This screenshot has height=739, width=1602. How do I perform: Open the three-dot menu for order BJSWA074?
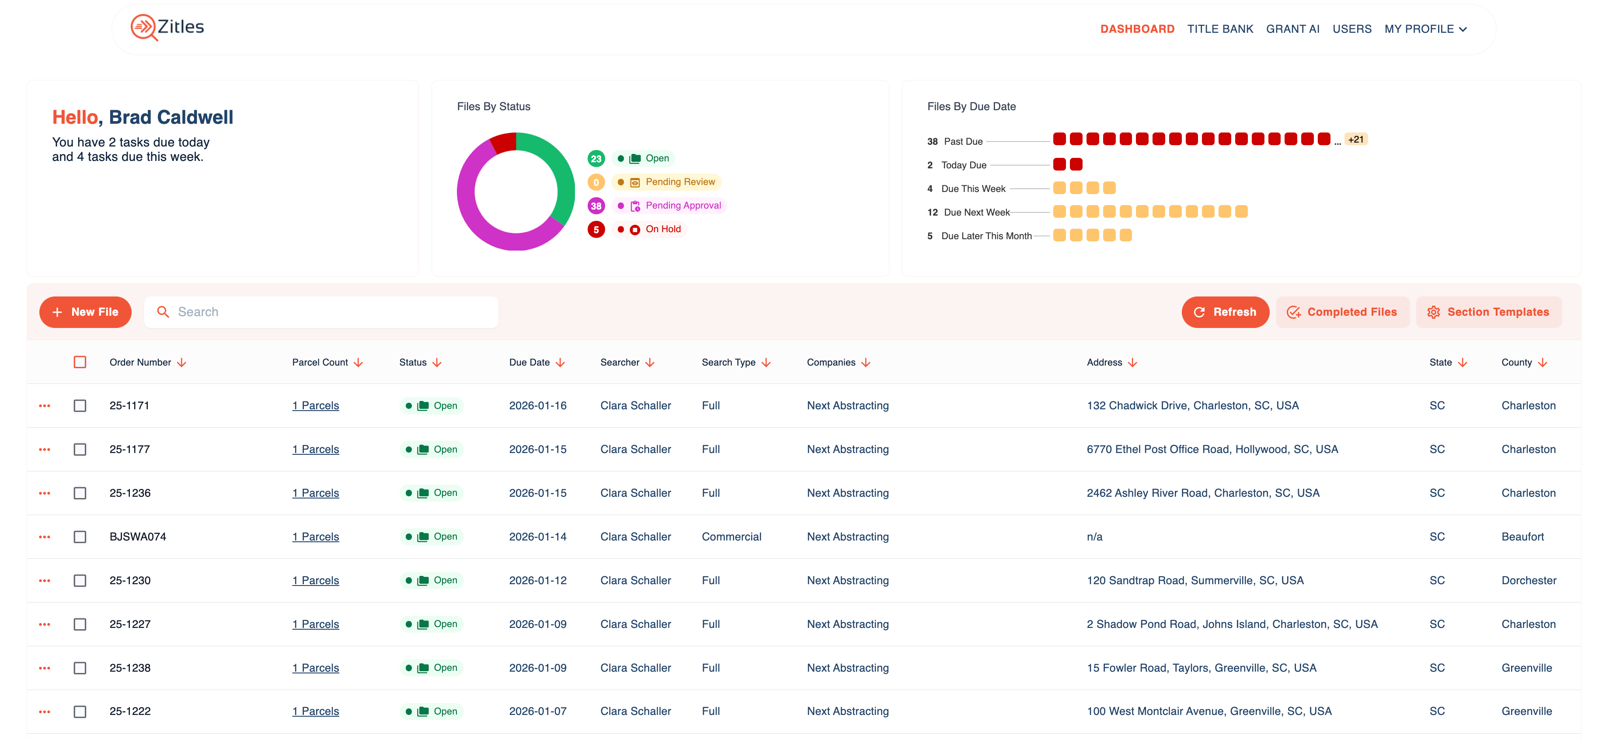click(x=44, y=537)
